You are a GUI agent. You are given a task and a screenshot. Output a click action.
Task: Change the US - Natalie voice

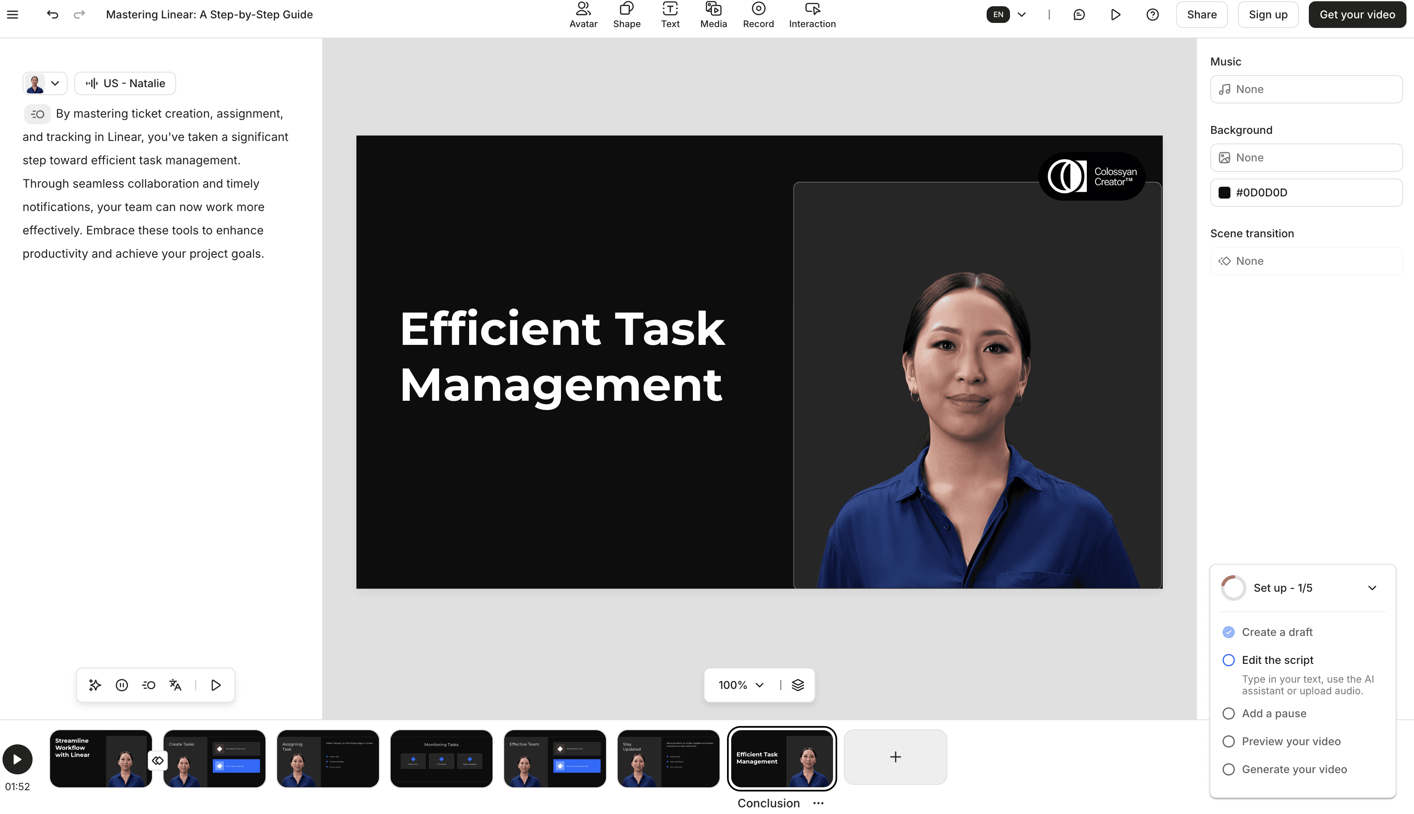click(x=125, y=83)
